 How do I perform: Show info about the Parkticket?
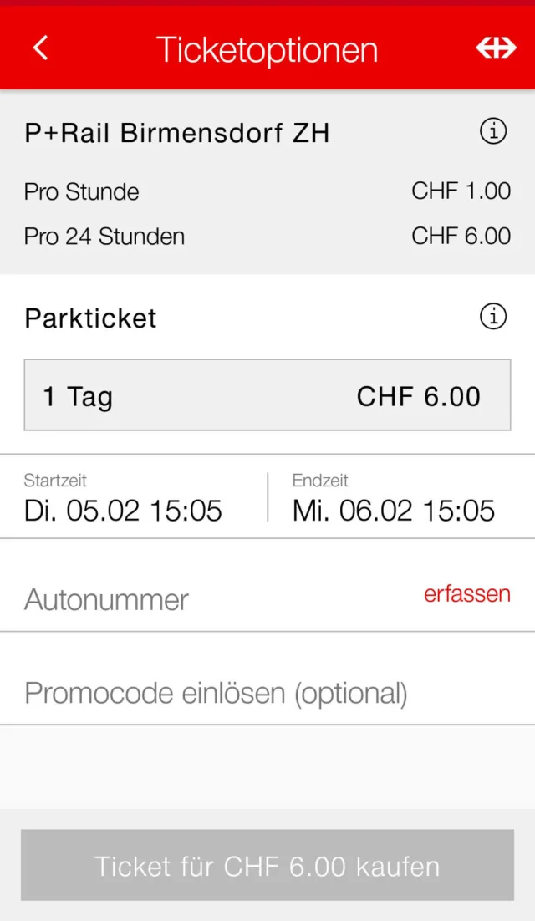[x=493, y=317]
